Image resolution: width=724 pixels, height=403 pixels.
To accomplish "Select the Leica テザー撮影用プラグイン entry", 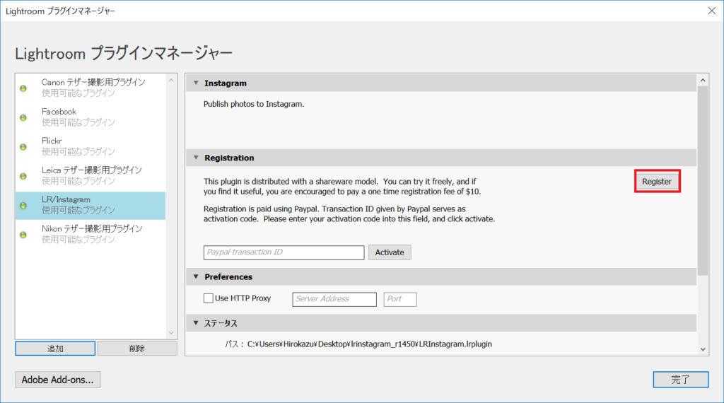I will [x=90, y=175].
